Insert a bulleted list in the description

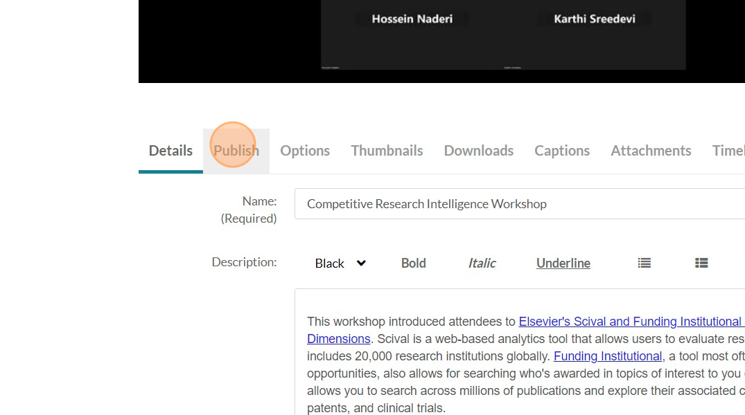coord(645,264)
